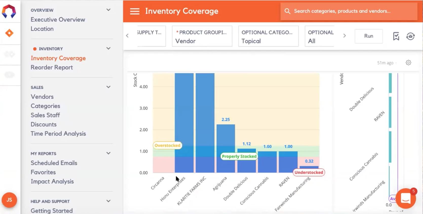Open Executive Overview page
Viewport: 423px width, 214px height.
[x=58, y=20]
